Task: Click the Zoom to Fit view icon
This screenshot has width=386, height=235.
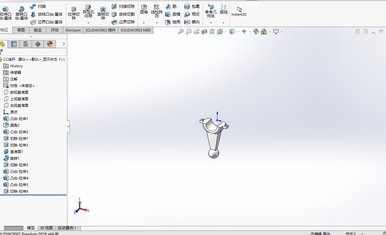Action: 181,32
